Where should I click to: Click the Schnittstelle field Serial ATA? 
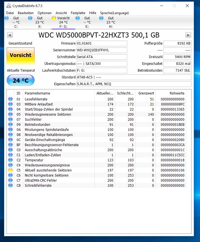102,57
